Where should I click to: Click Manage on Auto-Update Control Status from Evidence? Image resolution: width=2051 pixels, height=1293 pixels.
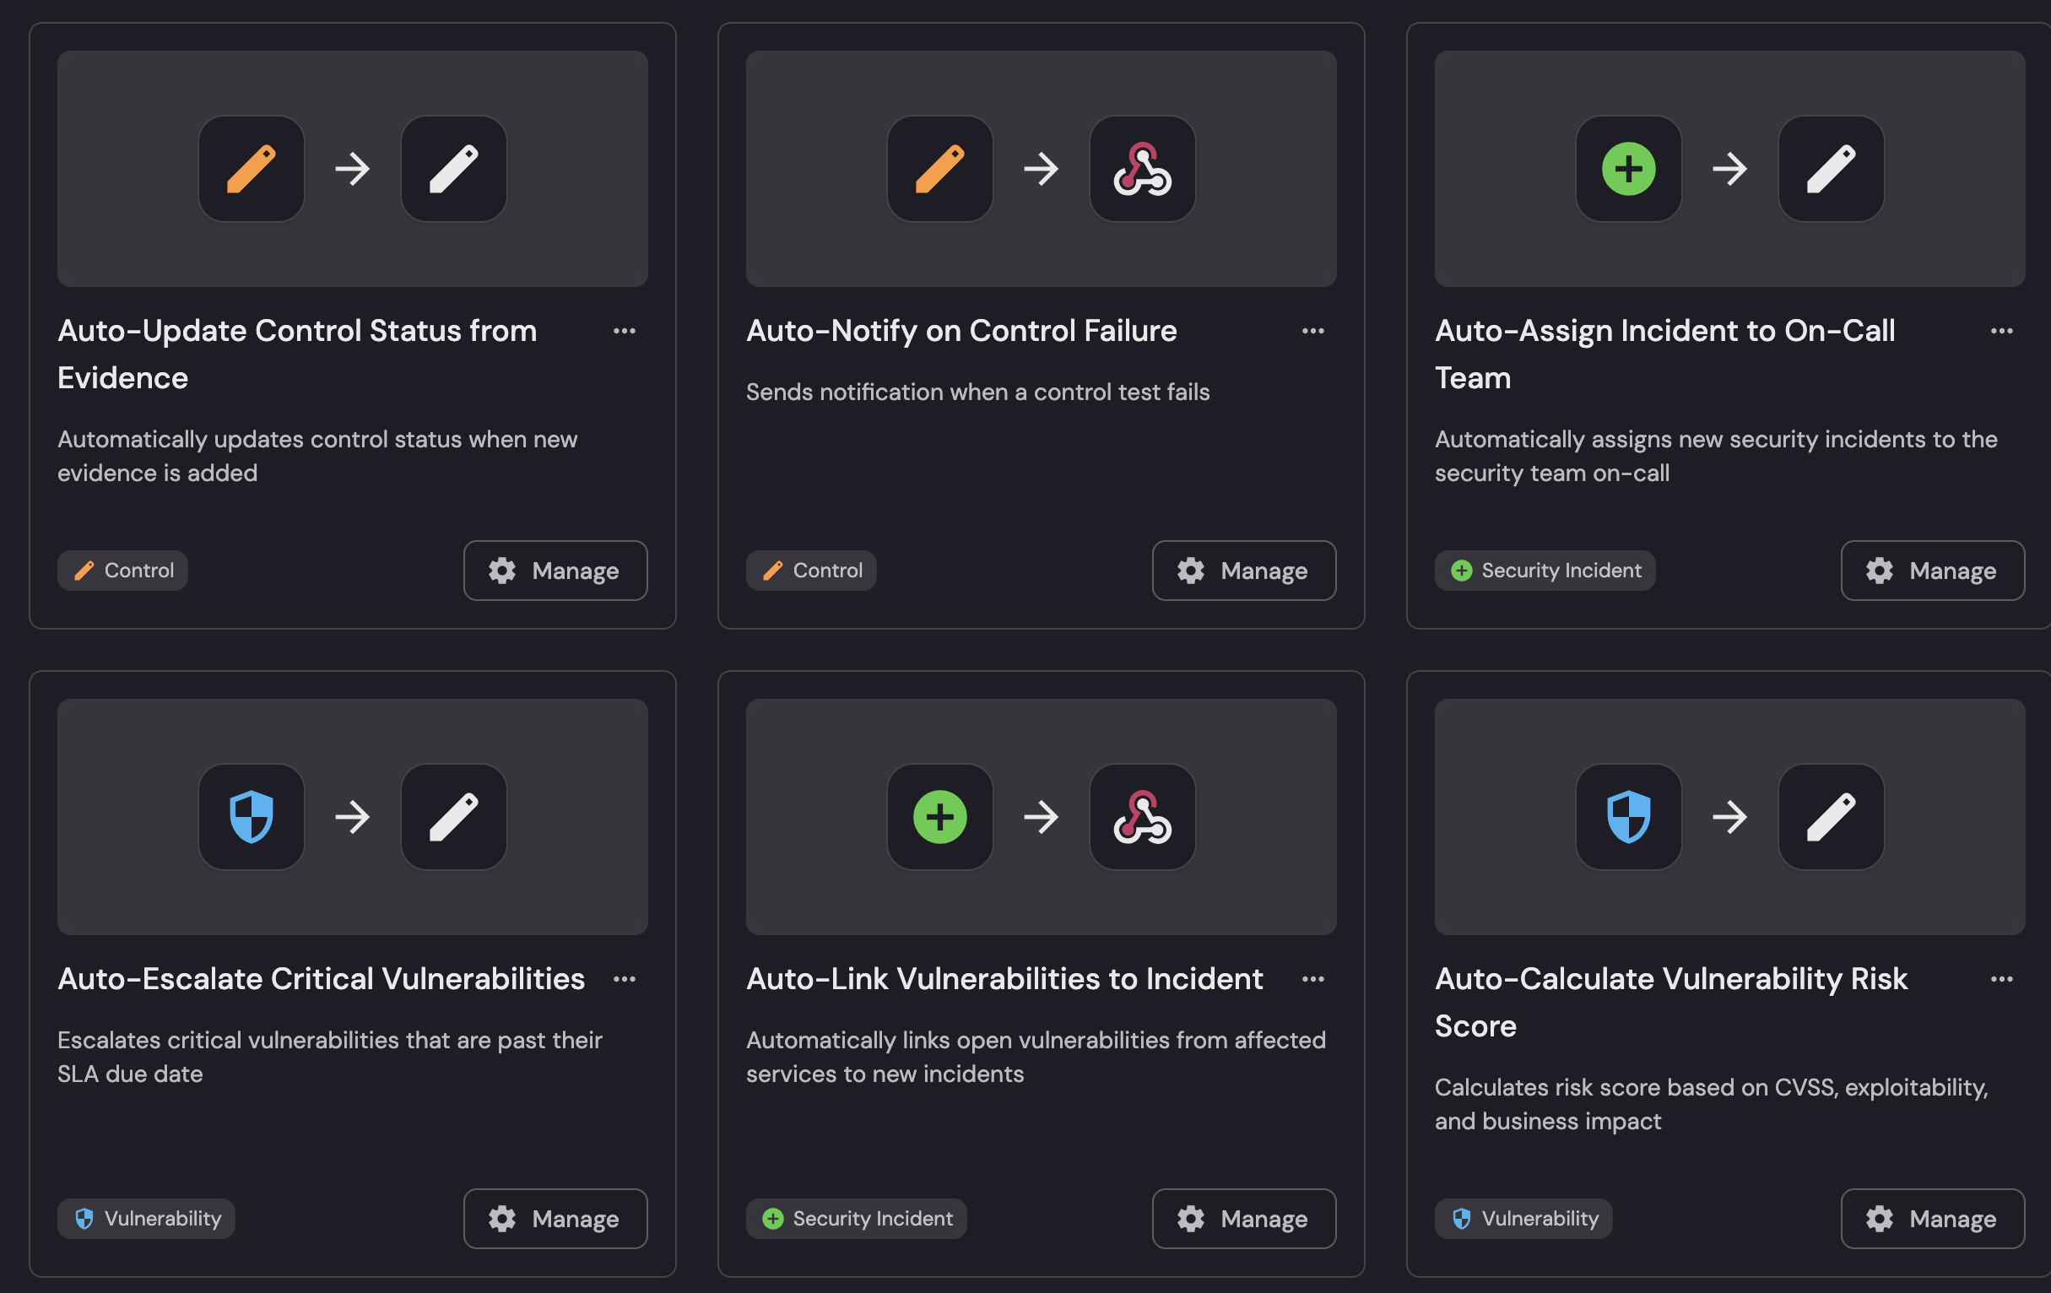555,571
